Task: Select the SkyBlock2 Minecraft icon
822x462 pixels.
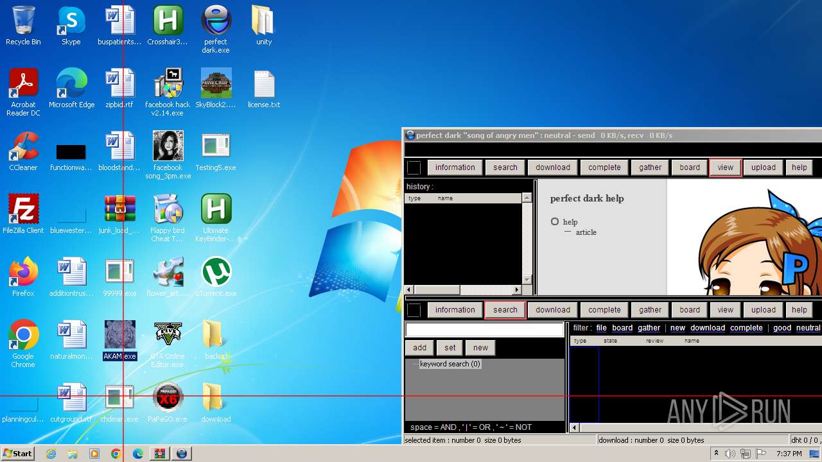Action: (216, 89)
